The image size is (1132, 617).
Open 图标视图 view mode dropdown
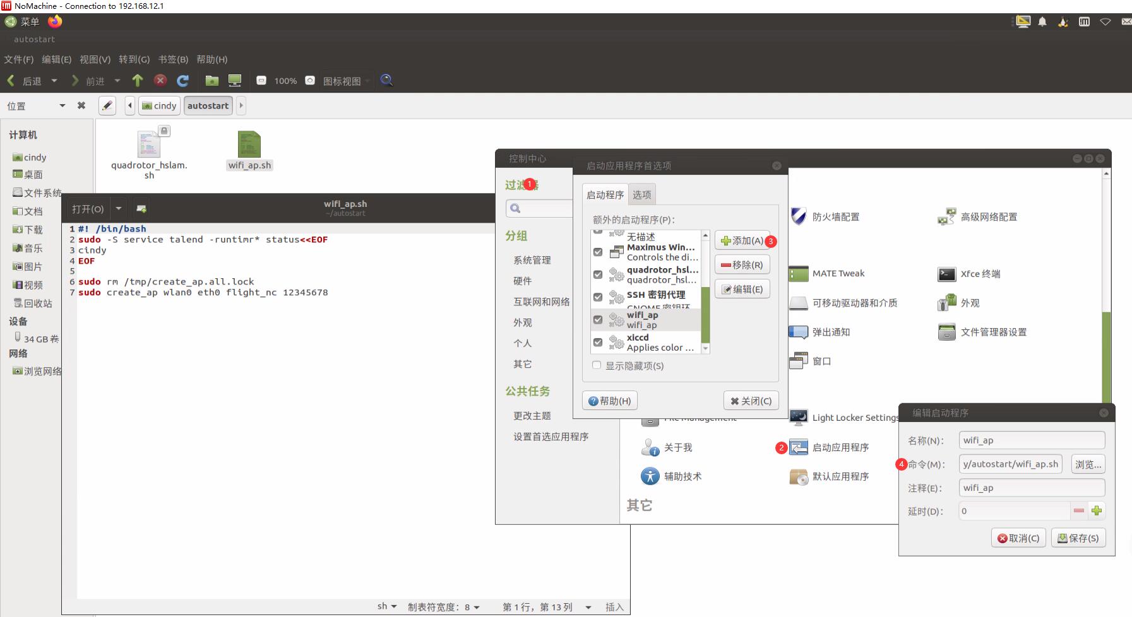347,81
